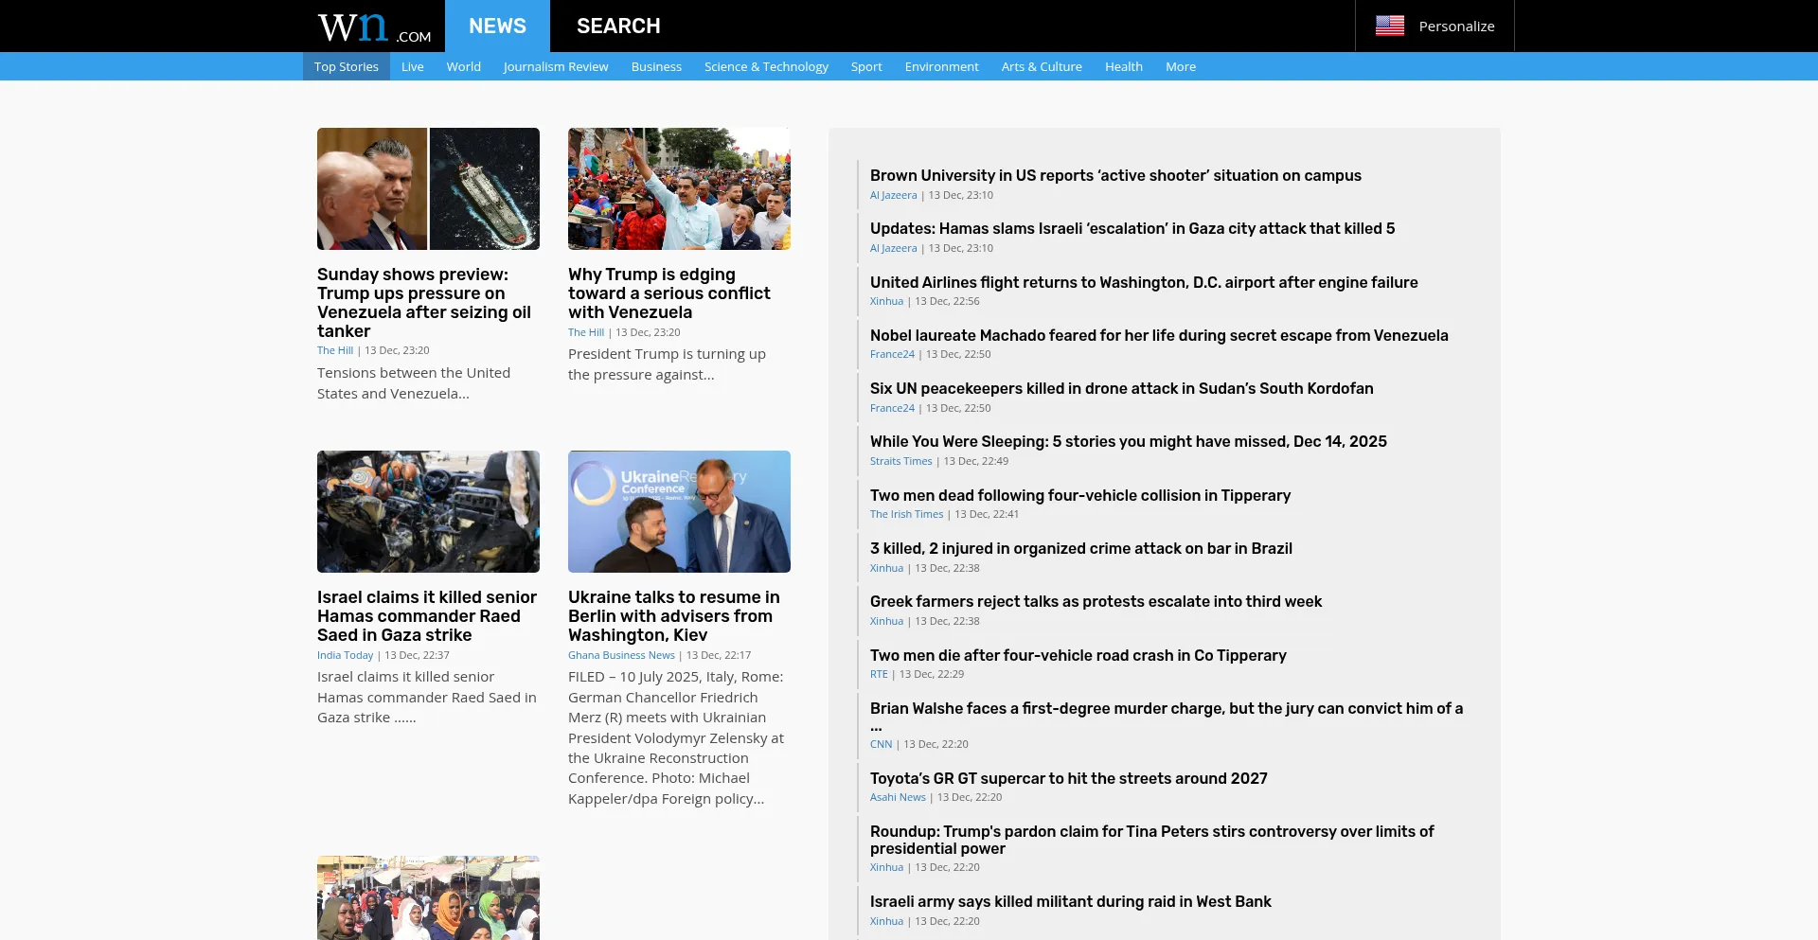Click the Ukraine Recovery Conference photo
The image size is (1818, 940).
679,511
